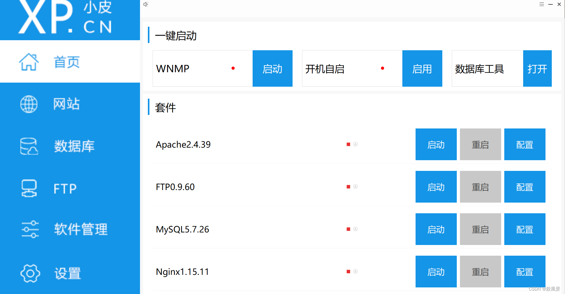
Task: Restart Nginx1.15.11 with 重启
Action: [x=480, y=272]
